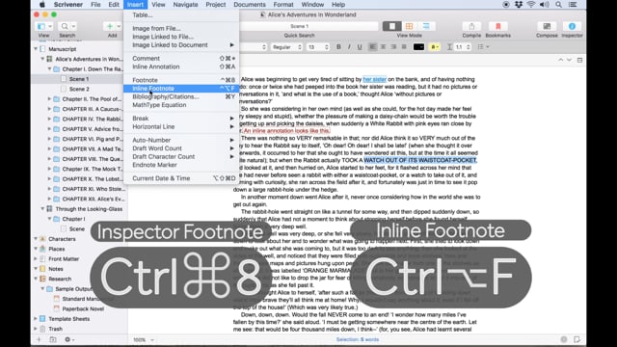Viewport: 617px width, 347px height.
Task: Open the binder footer gear menu
Action: (69, 339)
